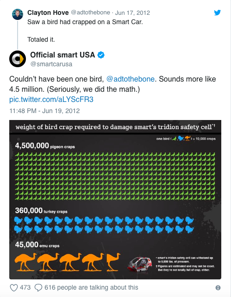Open Official smart USA account name
Image resolution: width=231 pixels, height=297 pixels.
tap(62, 55)
